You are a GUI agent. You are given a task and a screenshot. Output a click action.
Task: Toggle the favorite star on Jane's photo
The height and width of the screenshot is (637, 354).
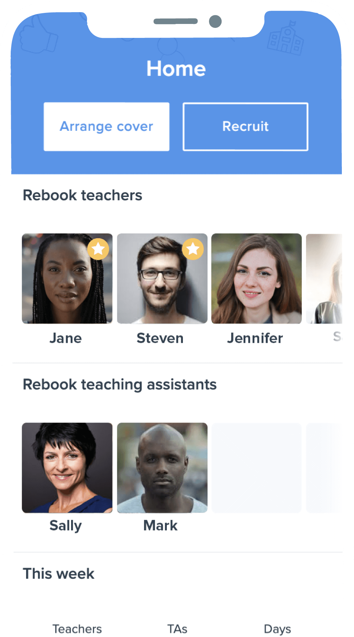(x=98, y=249)
